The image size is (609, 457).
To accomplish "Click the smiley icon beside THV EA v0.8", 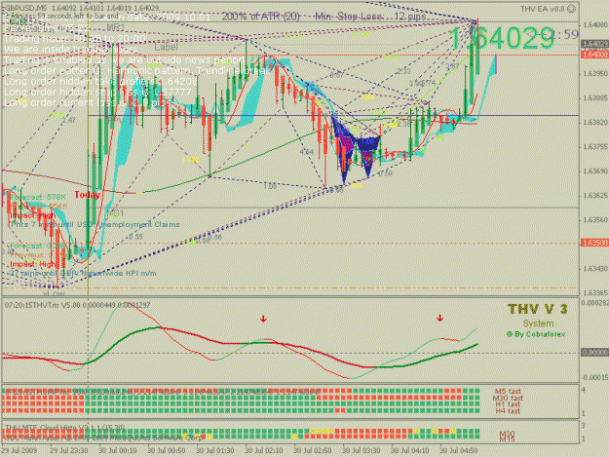I will 571,9.
